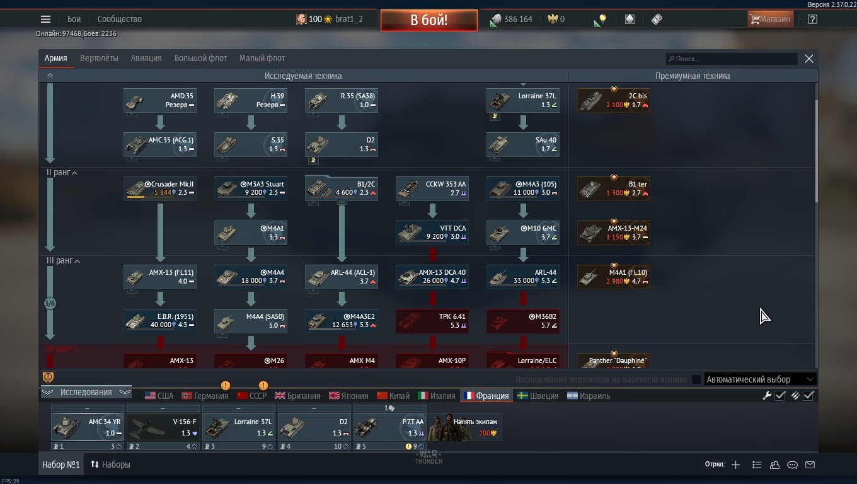Open the diamond-shaped warbonds icon

click(630, 20)
